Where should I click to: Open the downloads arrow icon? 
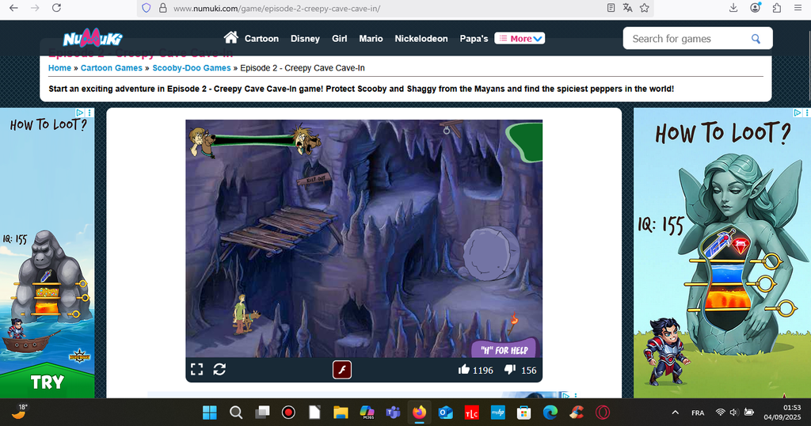[733, 8]
